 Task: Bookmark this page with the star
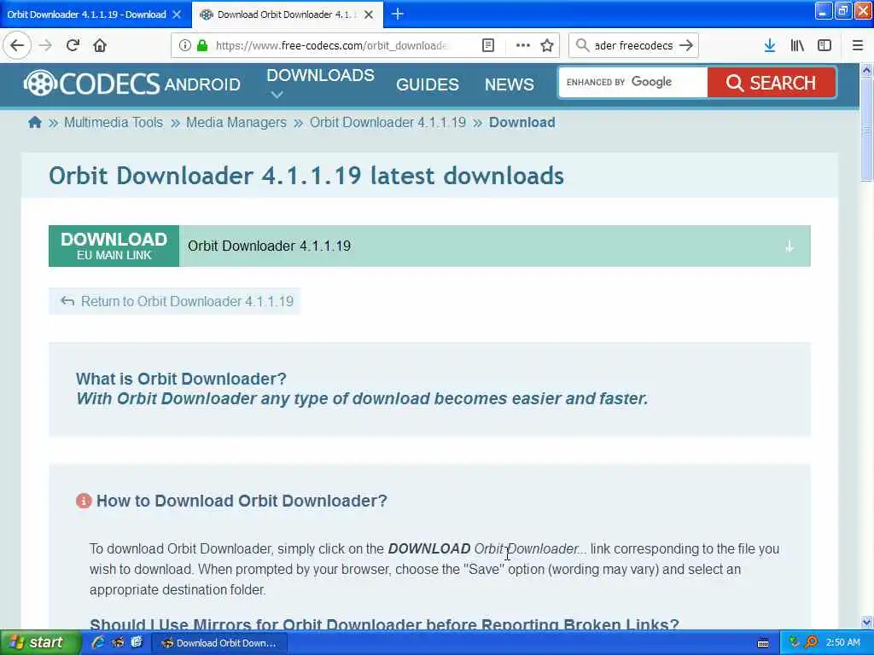pos(547,46)
